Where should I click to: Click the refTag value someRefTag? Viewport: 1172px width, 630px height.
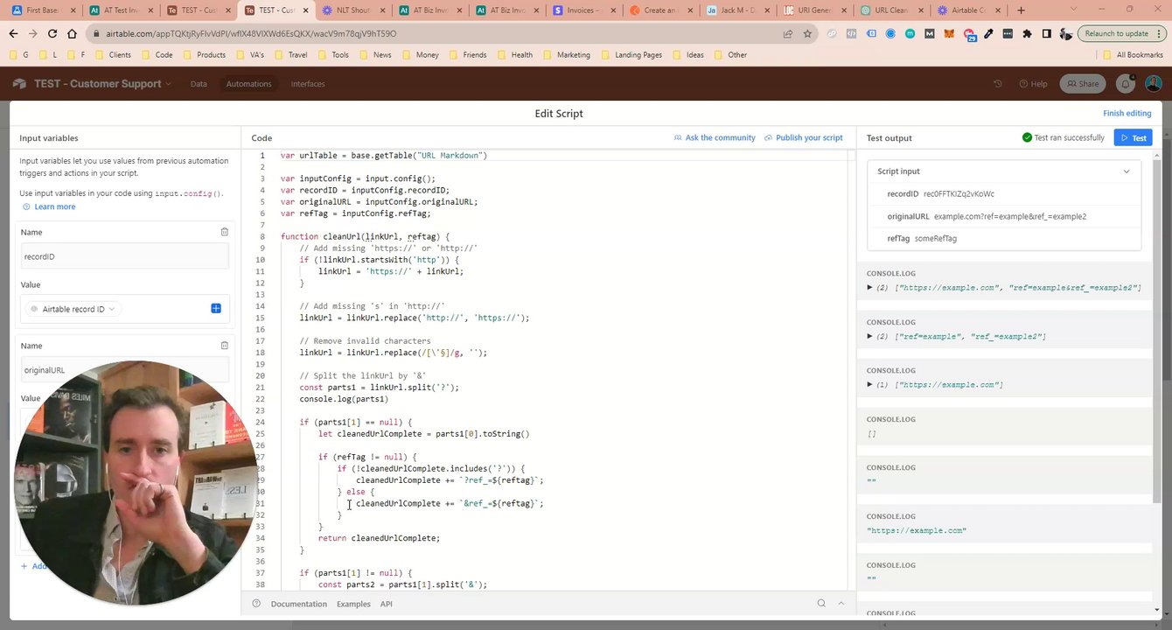coord(935,238)
